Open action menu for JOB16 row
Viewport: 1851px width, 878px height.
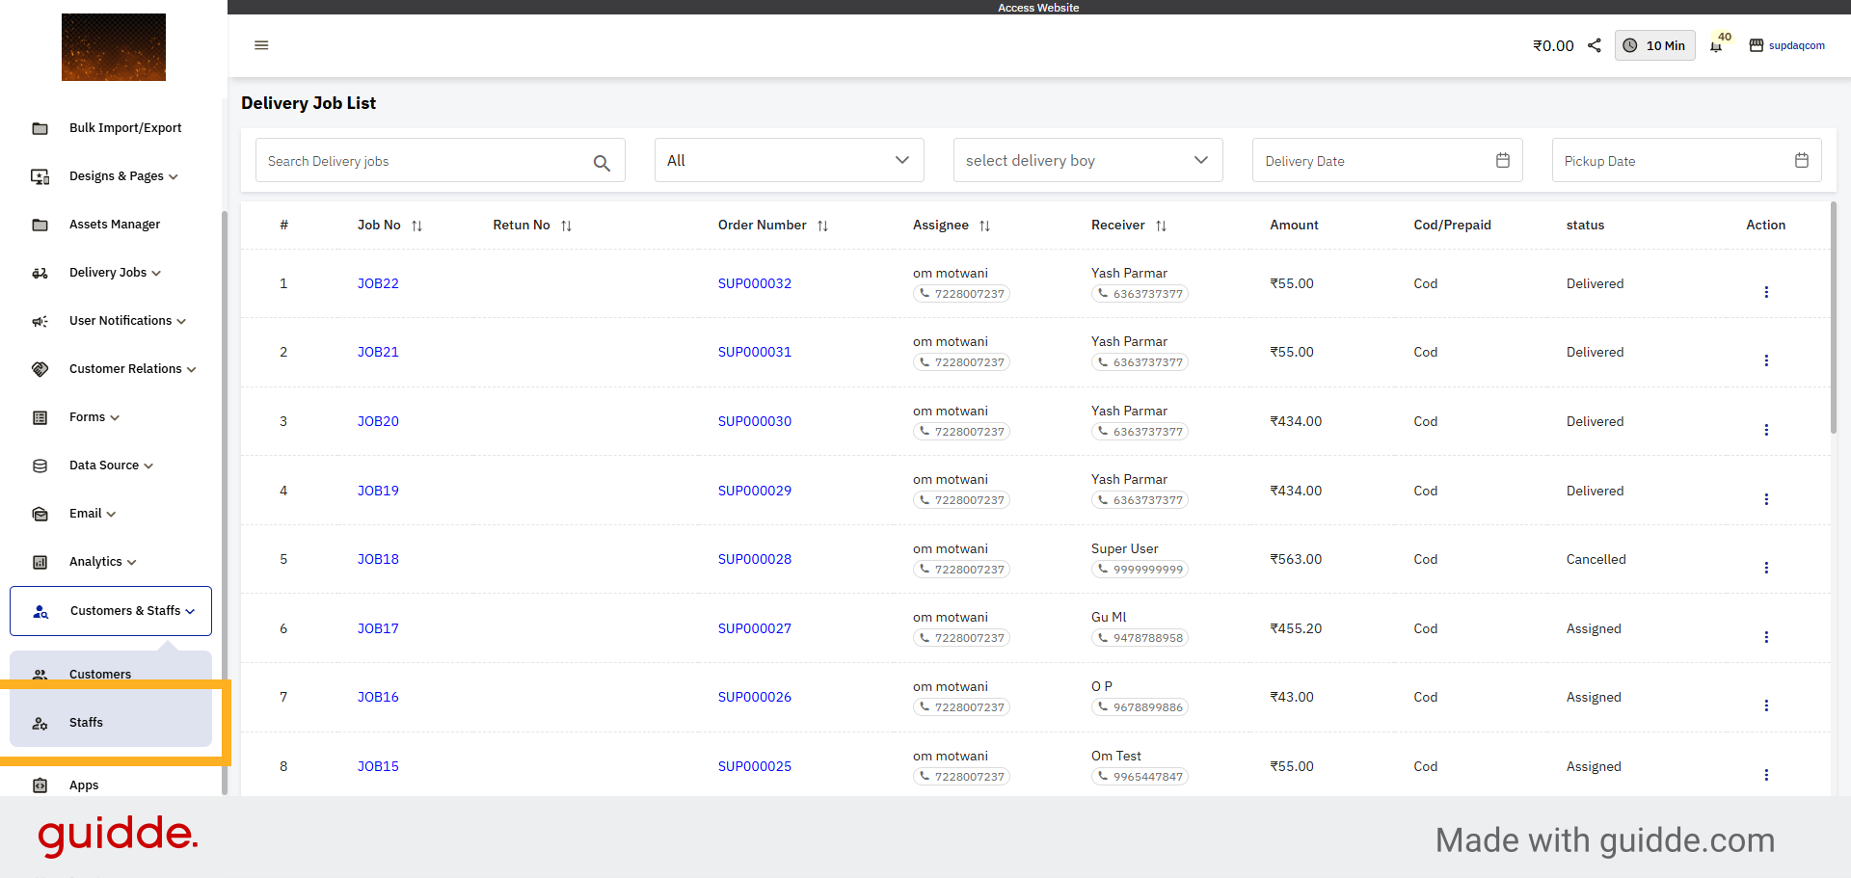click(1766, 705)
